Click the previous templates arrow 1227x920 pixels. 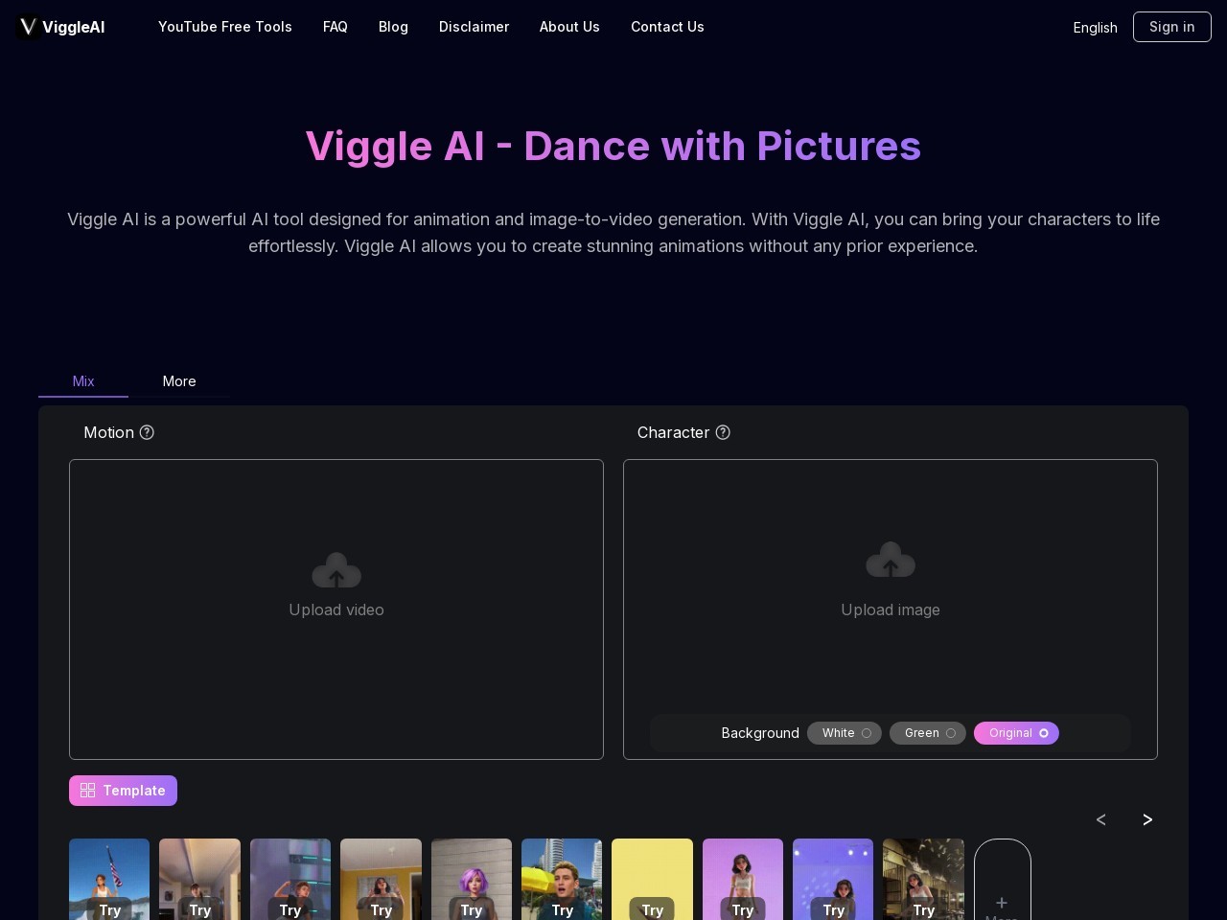coord(1101,819)
